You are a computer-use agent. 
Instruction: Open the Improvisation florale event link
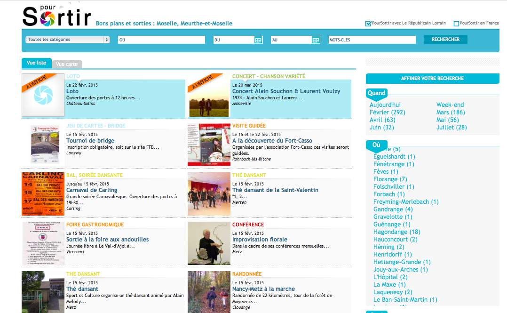tap(260, 240)
